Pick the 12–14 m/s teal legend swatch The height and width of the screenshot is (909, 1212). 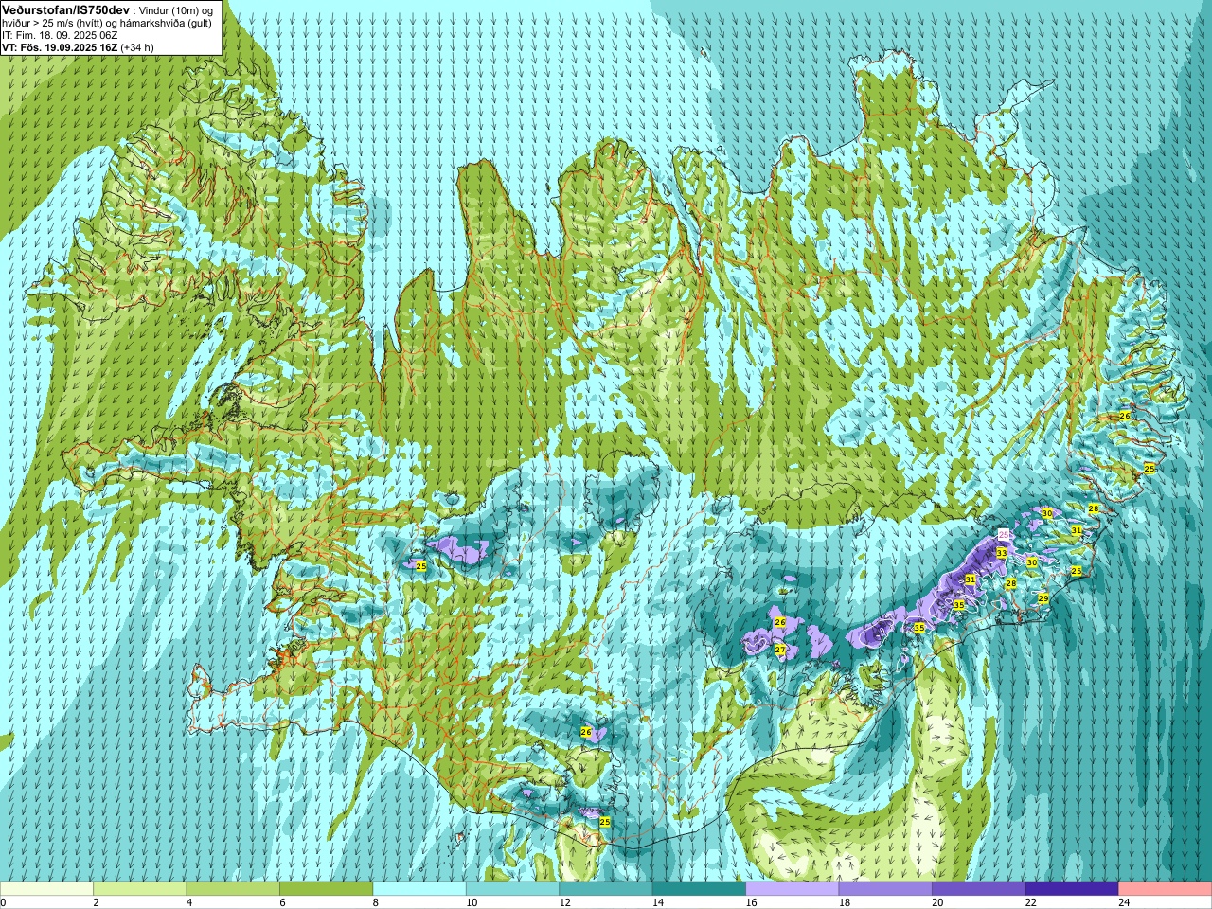point(606,889)
